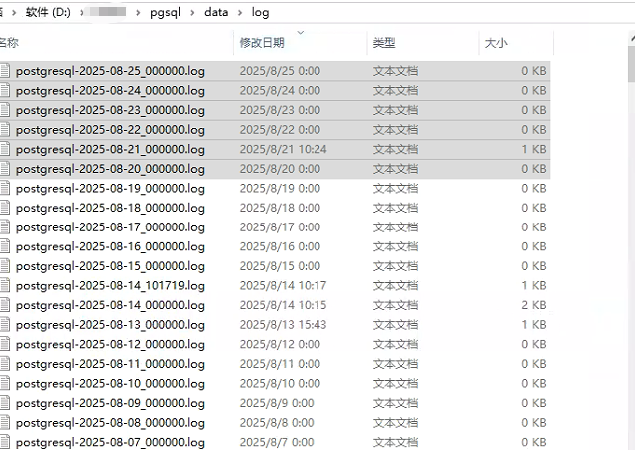Click modified date 2025/8/9 0:00
635x450 pixels.
click(x=277, y=403)
